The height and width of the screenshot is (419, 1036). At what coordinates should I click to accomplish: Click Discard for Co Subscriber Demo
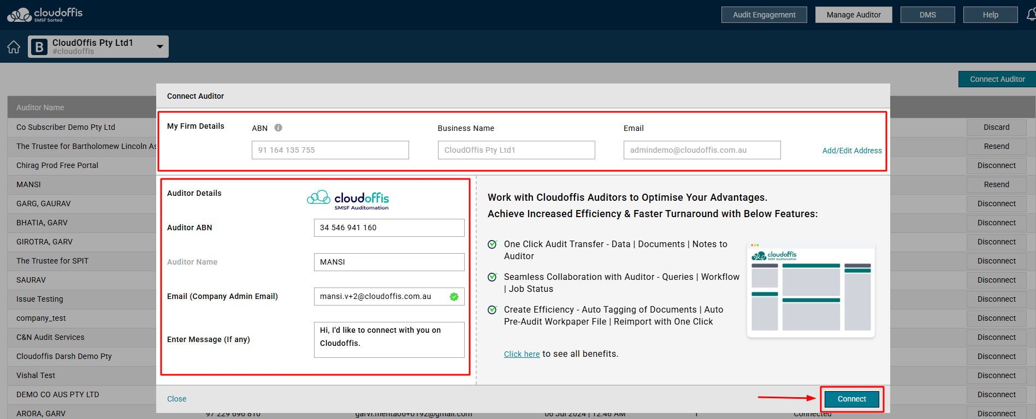tap(996, 127)
